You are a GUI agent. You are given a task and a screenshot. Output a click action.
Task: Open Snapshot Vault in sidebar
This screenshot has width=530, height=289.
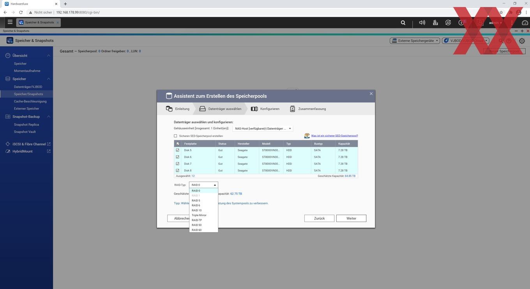pos(25,132)
